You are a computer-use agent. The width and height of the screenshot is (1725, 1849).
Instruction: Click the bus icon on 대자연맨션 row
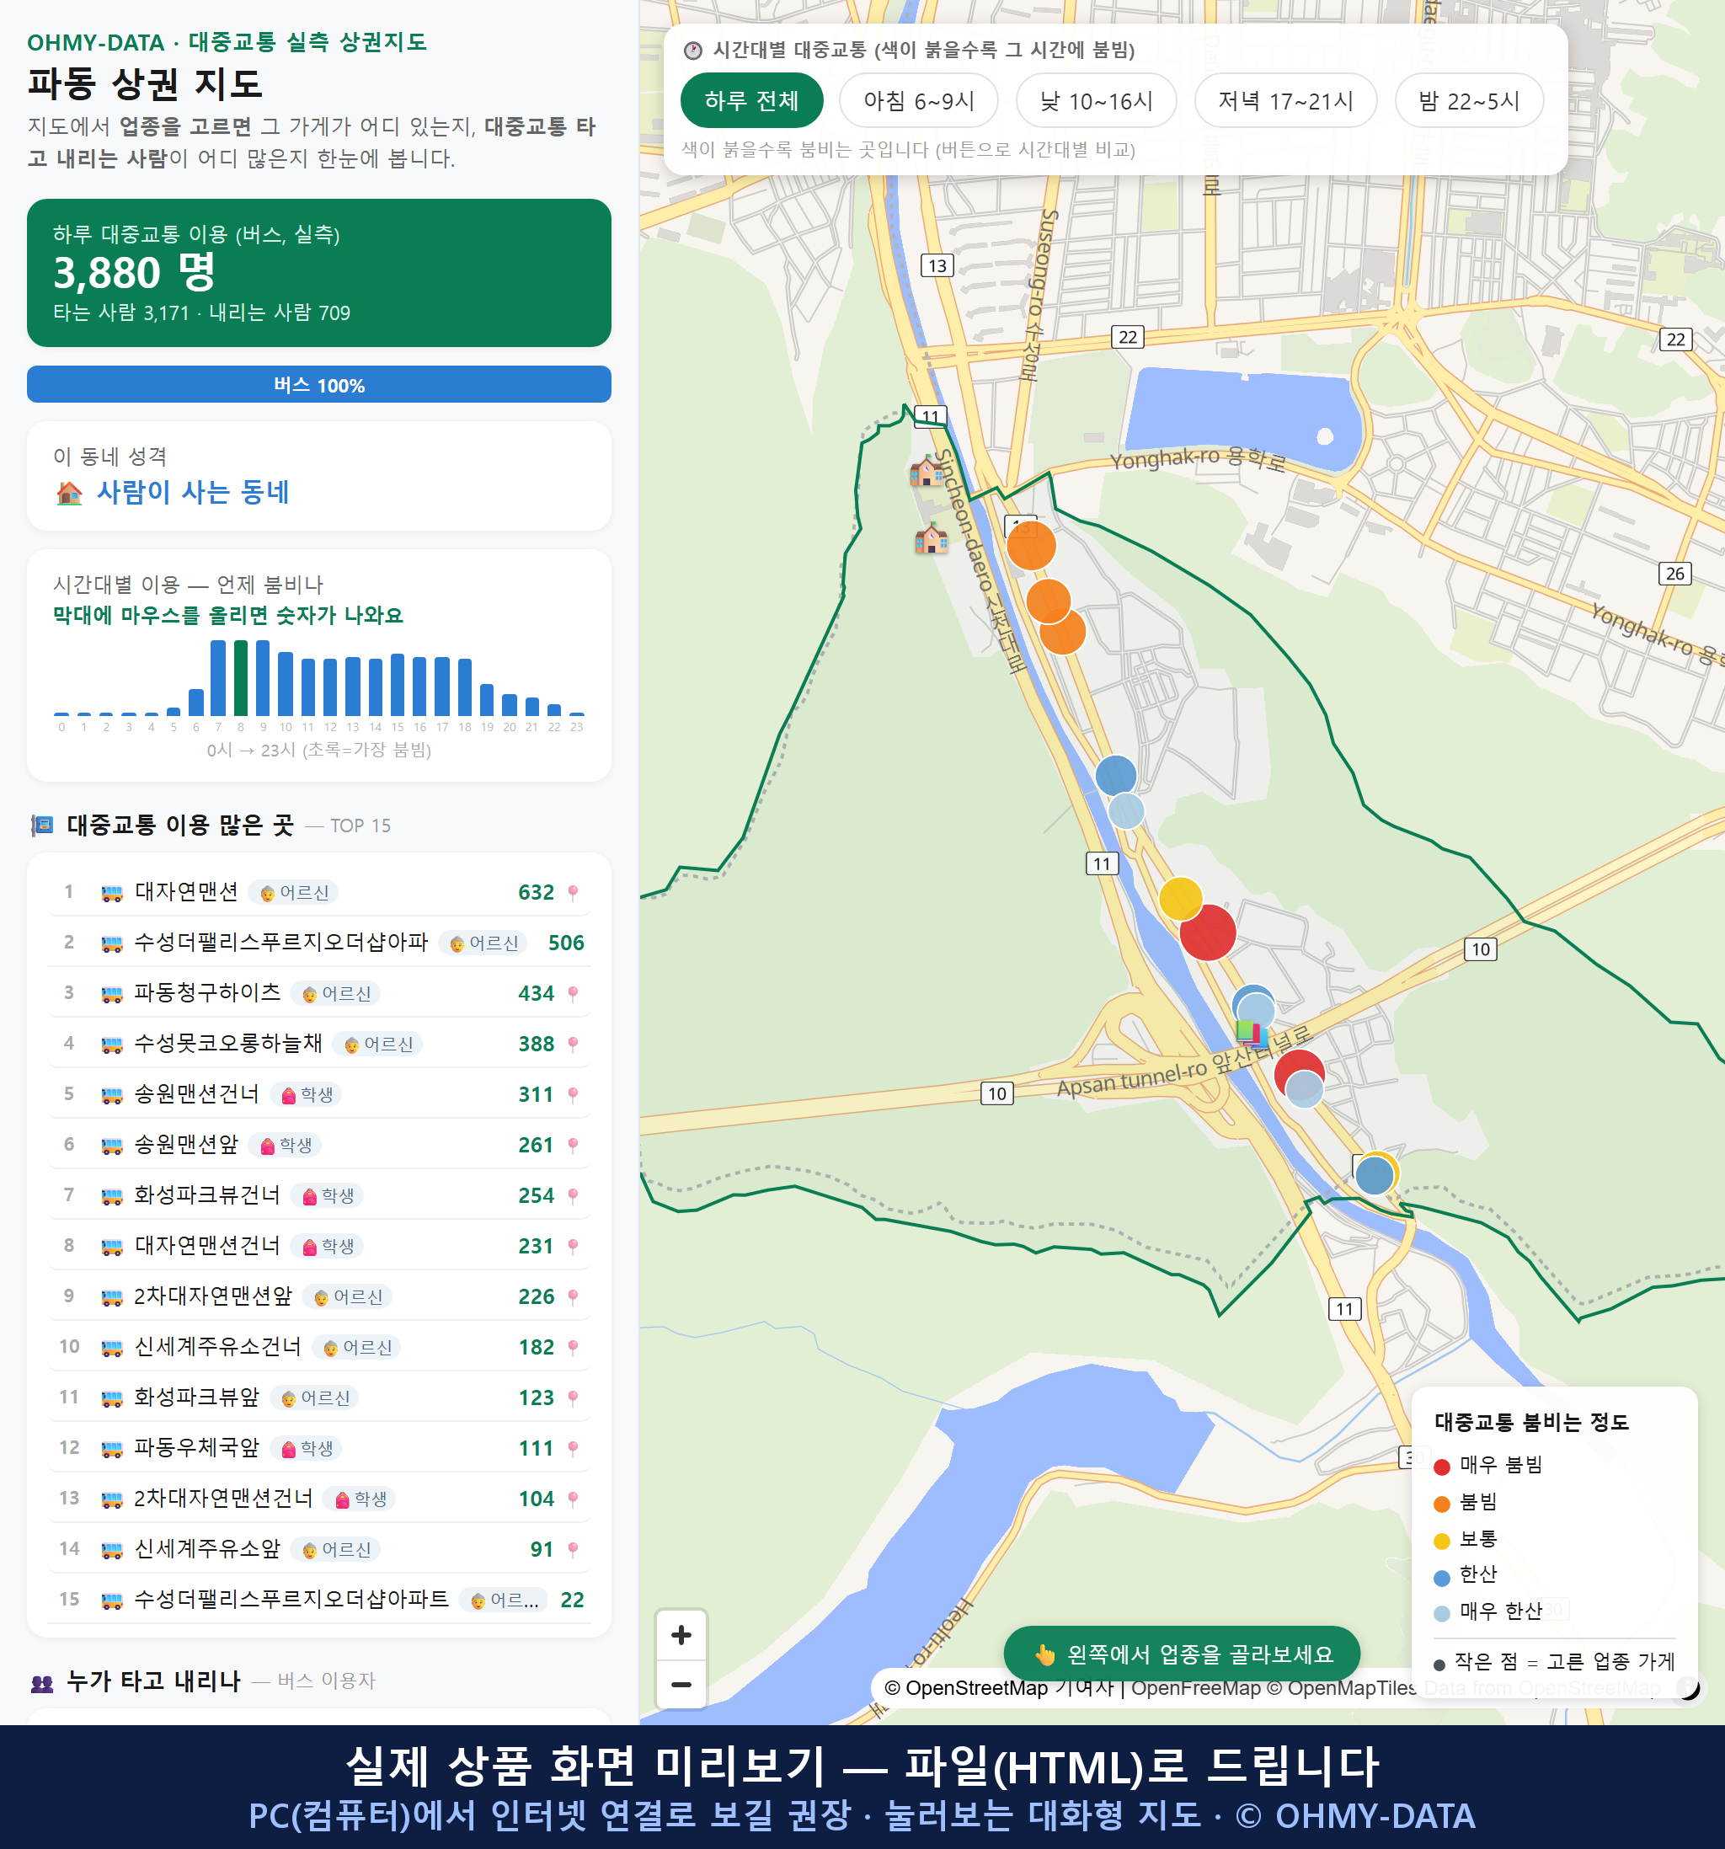(111, 893)
